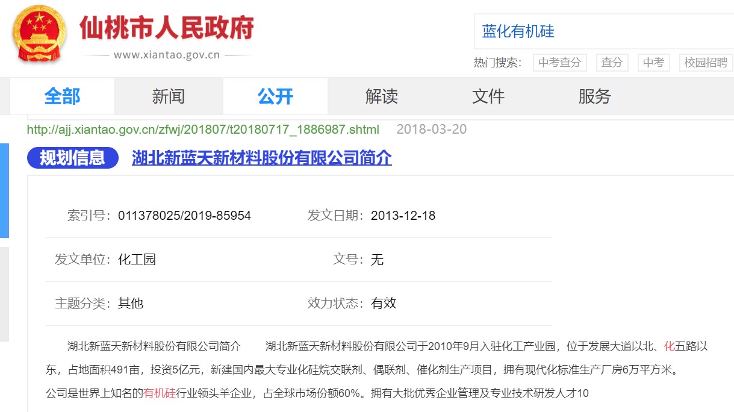Focus the search box containing 蓝化有机硅

[604, 31]
